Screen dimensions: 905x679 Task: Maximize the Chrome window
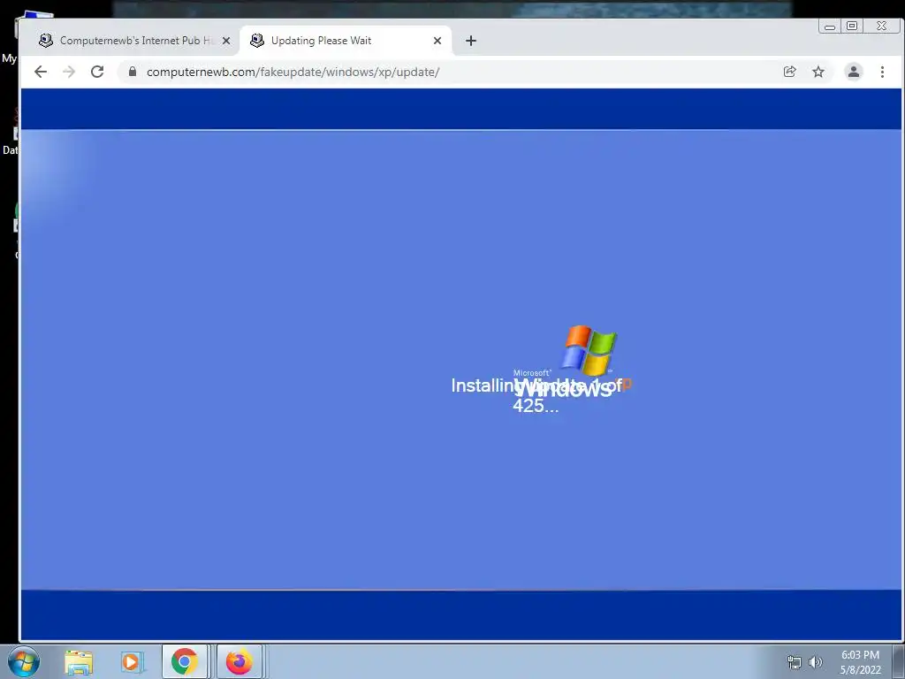pos(852,26)
